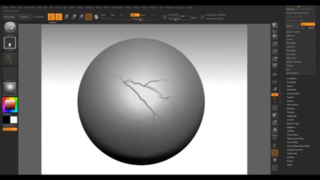
Task: Open the Preferences menu
Action: 117,7
